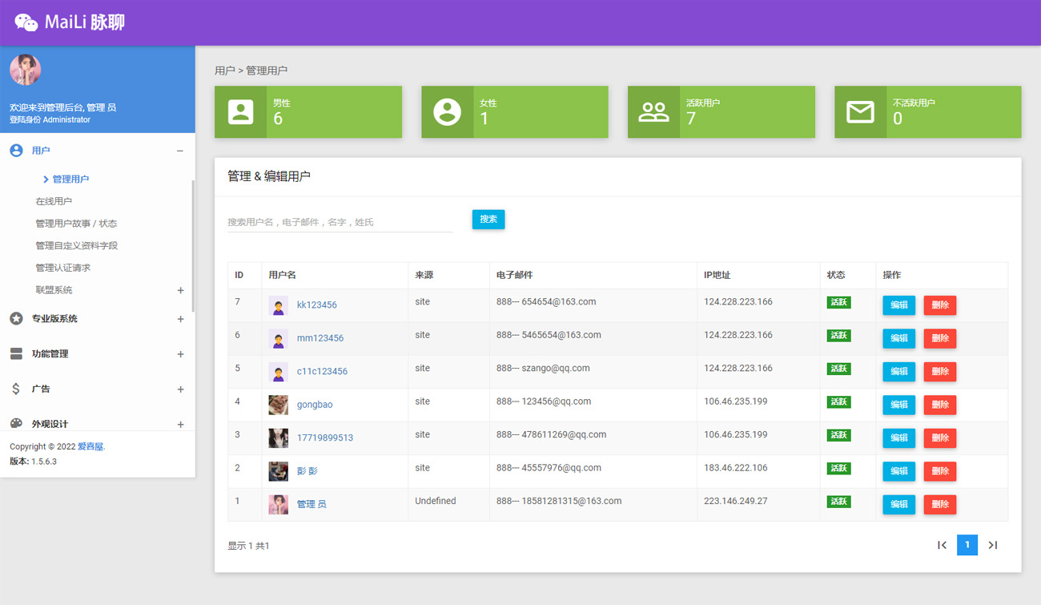
Task: Expand the 联盟系统 menu section
Action: coord(180,290)
